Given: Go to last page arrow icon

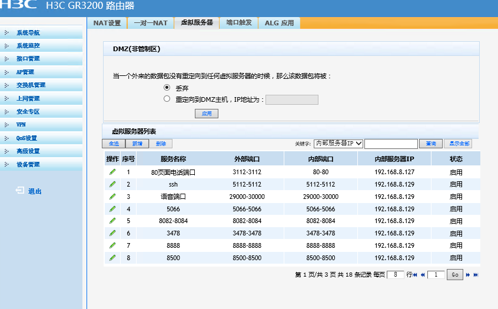Looking at the screenshot, I should click(476, 275).
